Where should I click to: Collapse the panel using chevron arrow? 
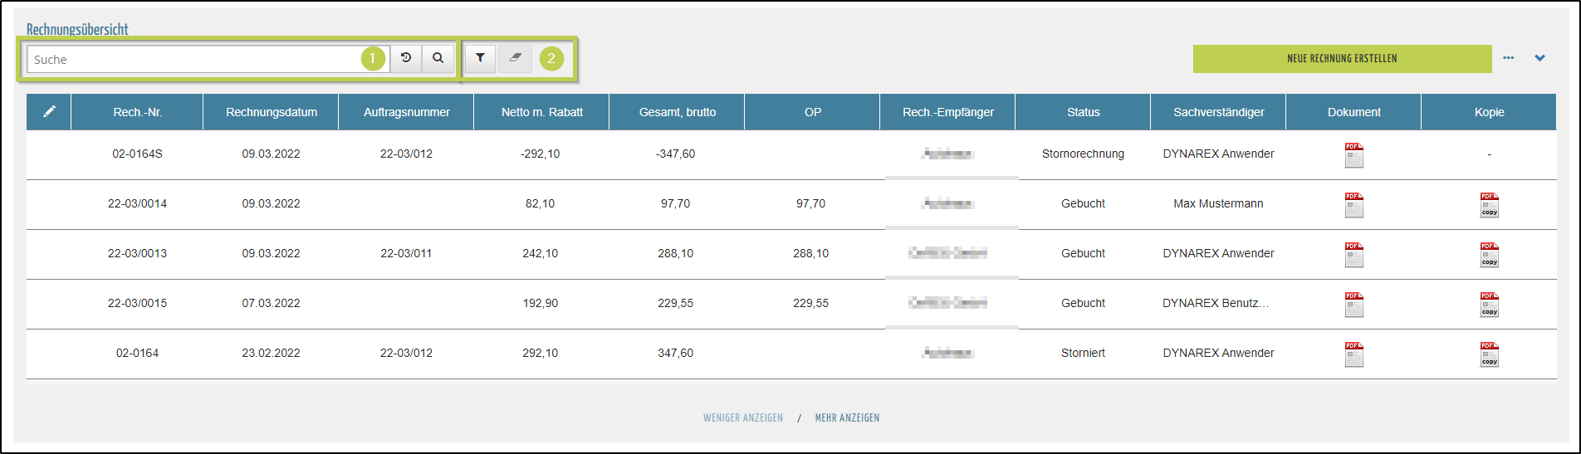1539,58
